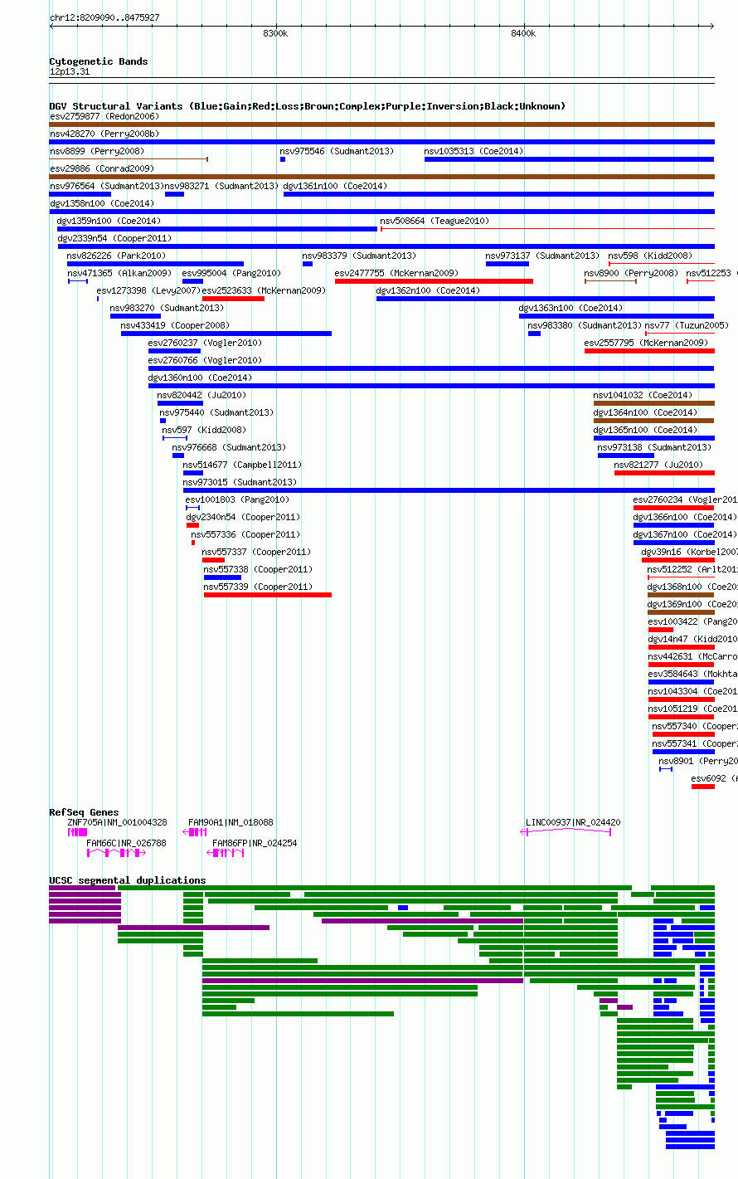Open esv1001803 (Pang2010) variant label
This screenshot has height=1179, width=738.
pos(237,499)
